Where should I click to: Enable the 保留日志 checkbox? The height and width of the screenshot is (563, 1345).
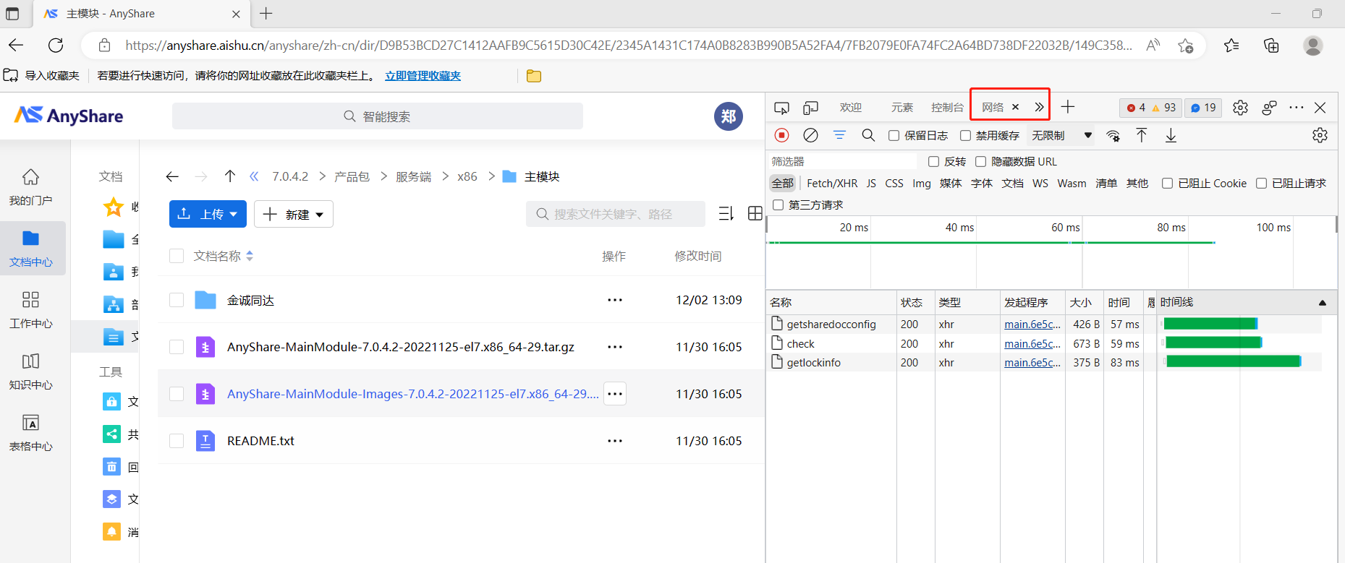894,136
